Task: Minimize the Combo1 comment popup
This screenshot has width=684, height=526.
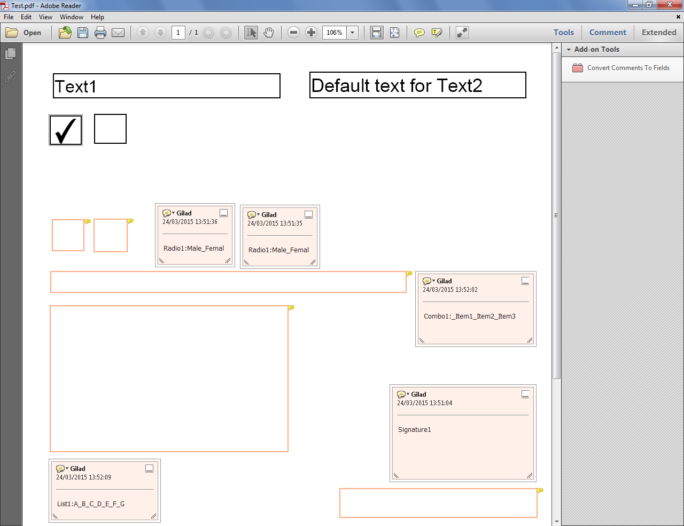Action: 525,281
